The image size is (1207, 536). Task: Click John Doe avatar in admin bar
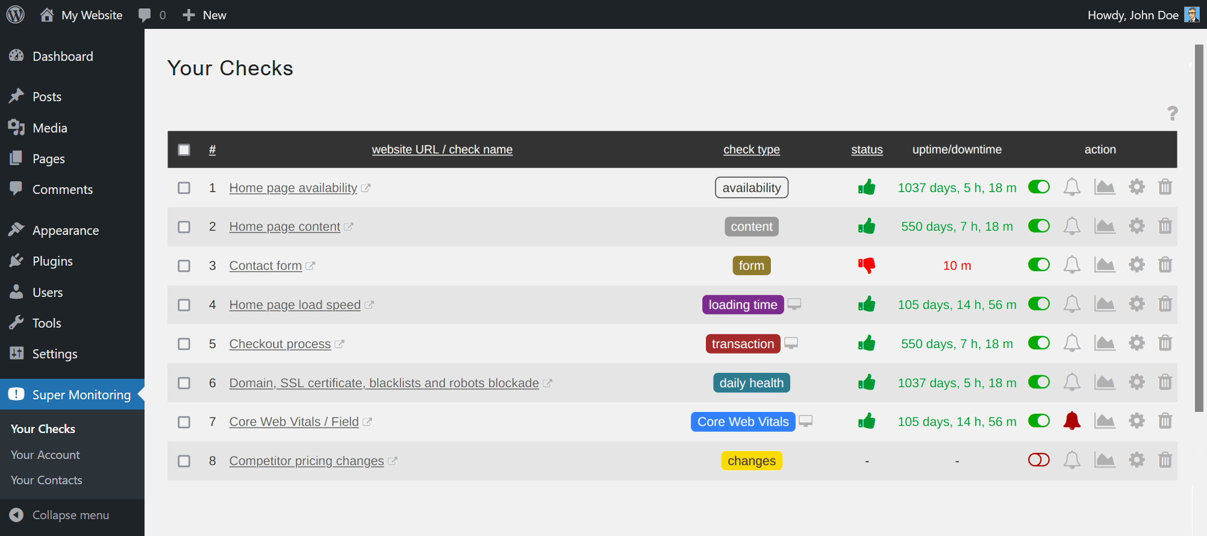[x=1191, y=14]
